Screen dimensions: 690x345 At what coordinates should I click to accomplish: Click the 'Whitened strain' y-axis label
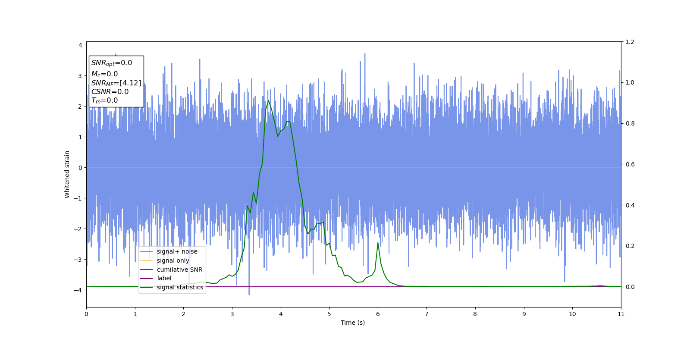click(x=67, y=174)
